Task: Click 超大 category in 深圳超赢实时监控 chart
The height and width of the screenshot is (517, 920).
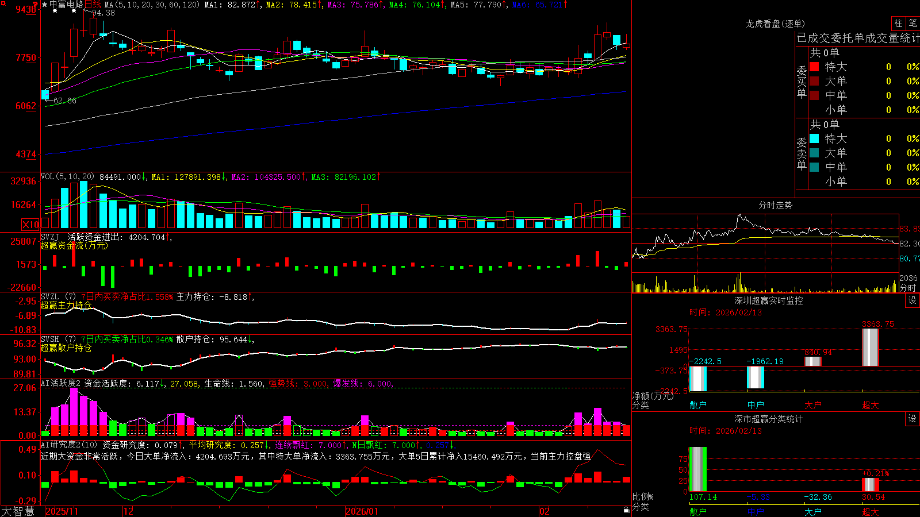Action: pyautogui.click(x=871, y=405)
